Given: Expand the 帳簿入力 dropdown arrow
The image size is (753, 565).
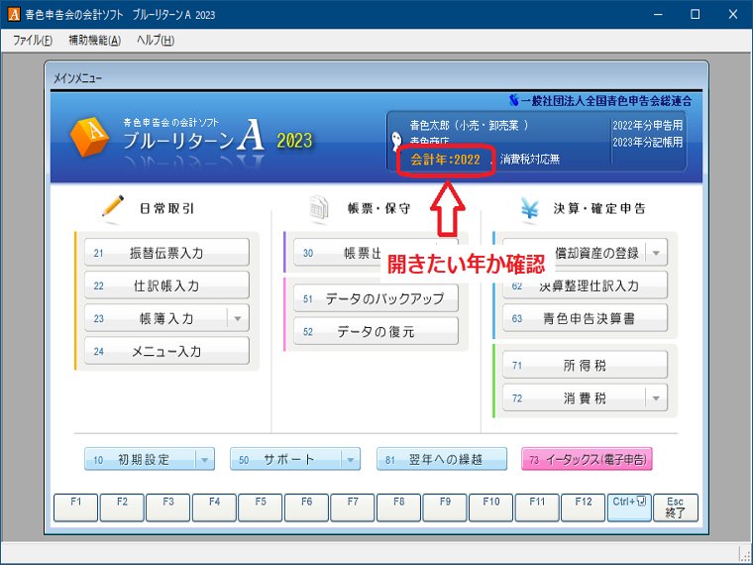Looking at the screenshot, I should point(237,318).
